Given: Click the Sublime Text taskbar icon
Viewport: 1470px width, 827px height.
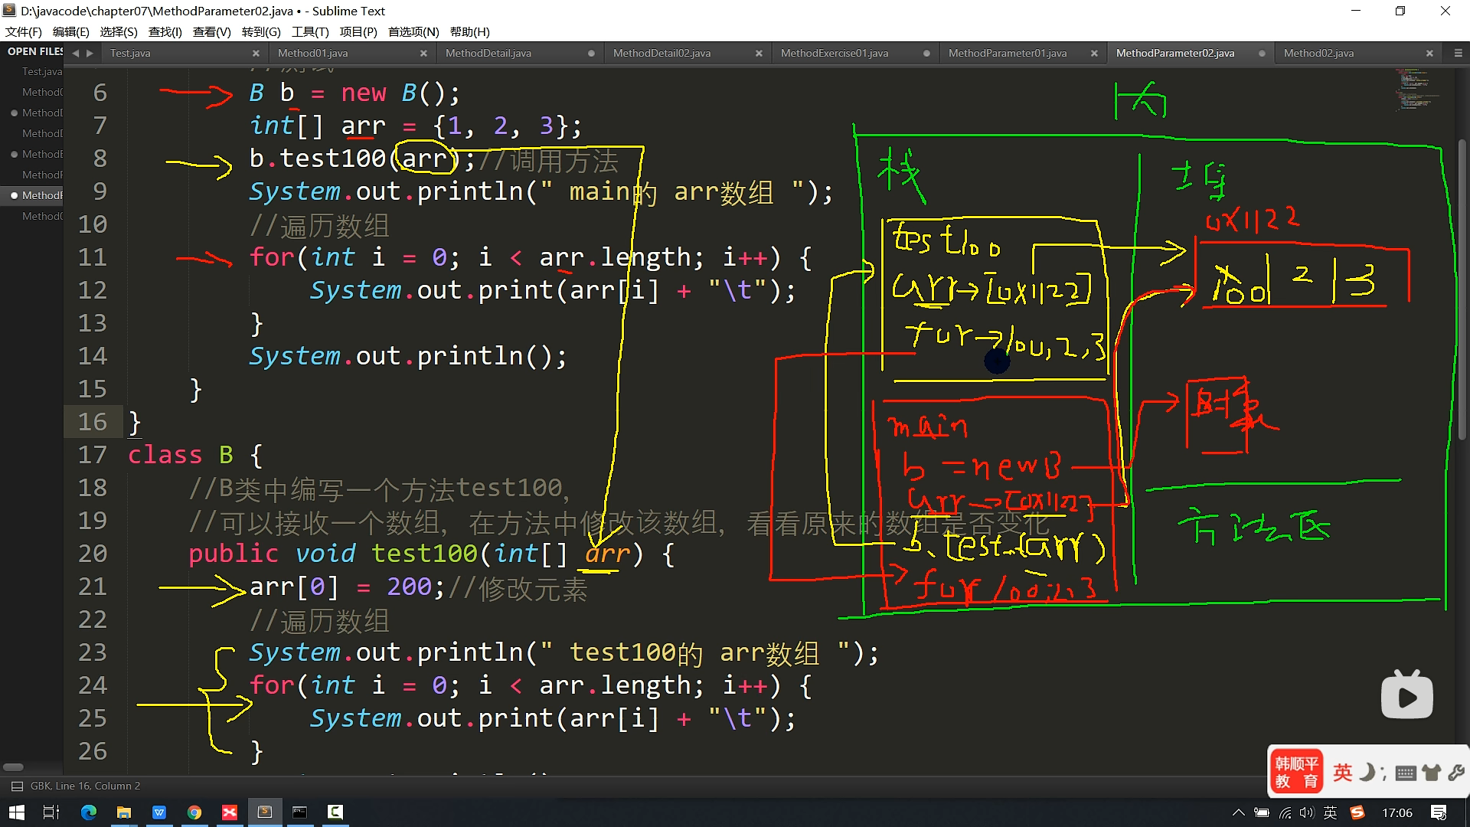Looking at the screenshot, I should pos(264,812).
